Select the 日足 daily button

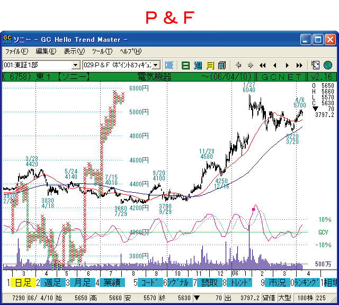(x=23, y=282)
